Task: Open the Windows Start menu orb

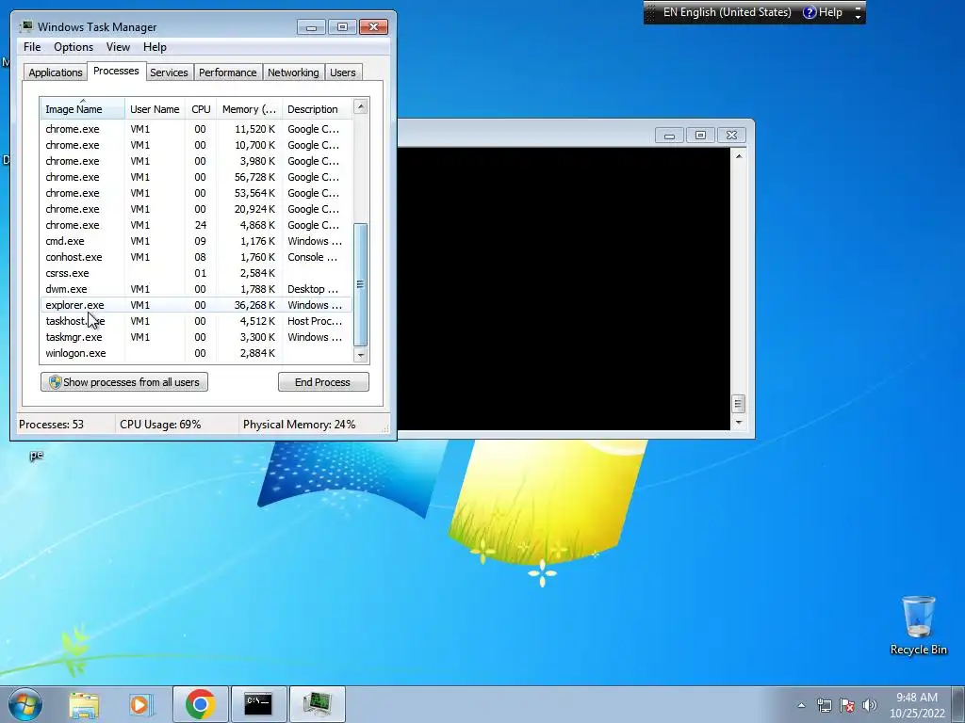Action: pyautogui.click(x=25, y=704)
